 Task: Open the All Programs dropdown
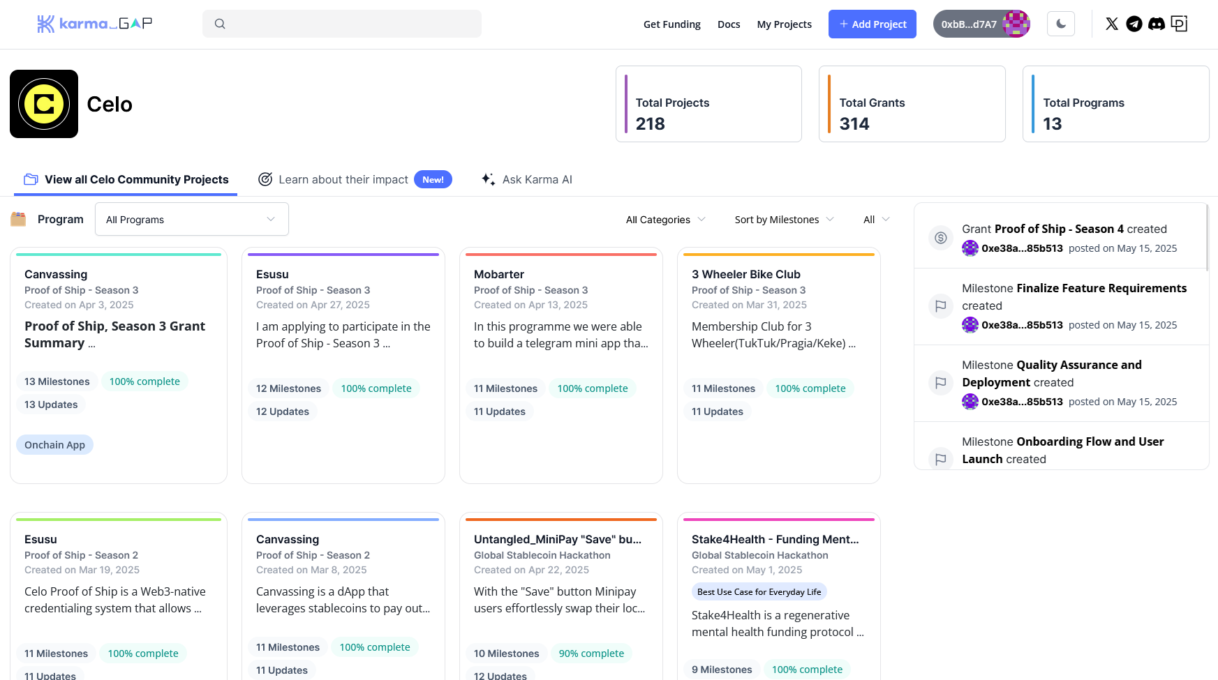click(x=192, y=219)
